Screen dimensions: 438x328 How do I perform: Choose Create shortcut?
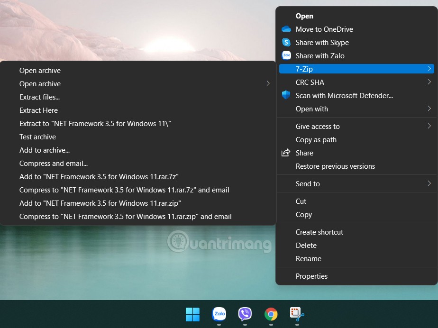tap(356, 232)
